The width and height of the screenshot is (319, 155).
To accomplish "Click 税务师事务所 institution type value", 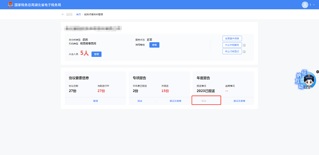I will click(88, 44).
